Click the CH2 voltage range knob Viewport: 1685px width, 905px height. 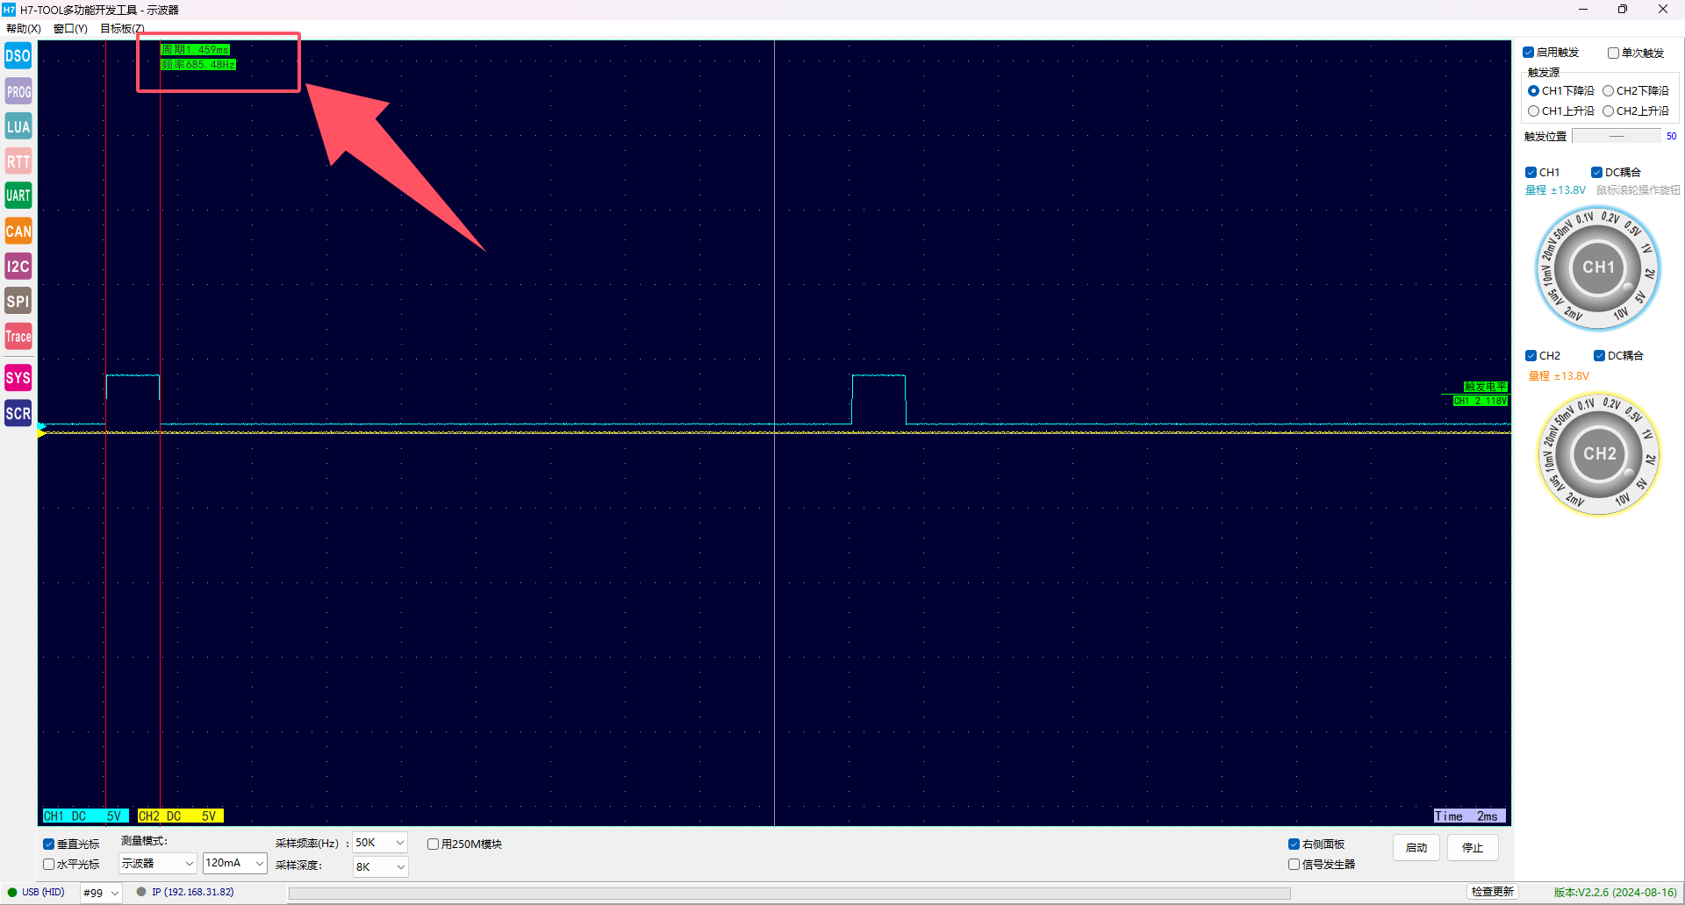coord(1599,454)
